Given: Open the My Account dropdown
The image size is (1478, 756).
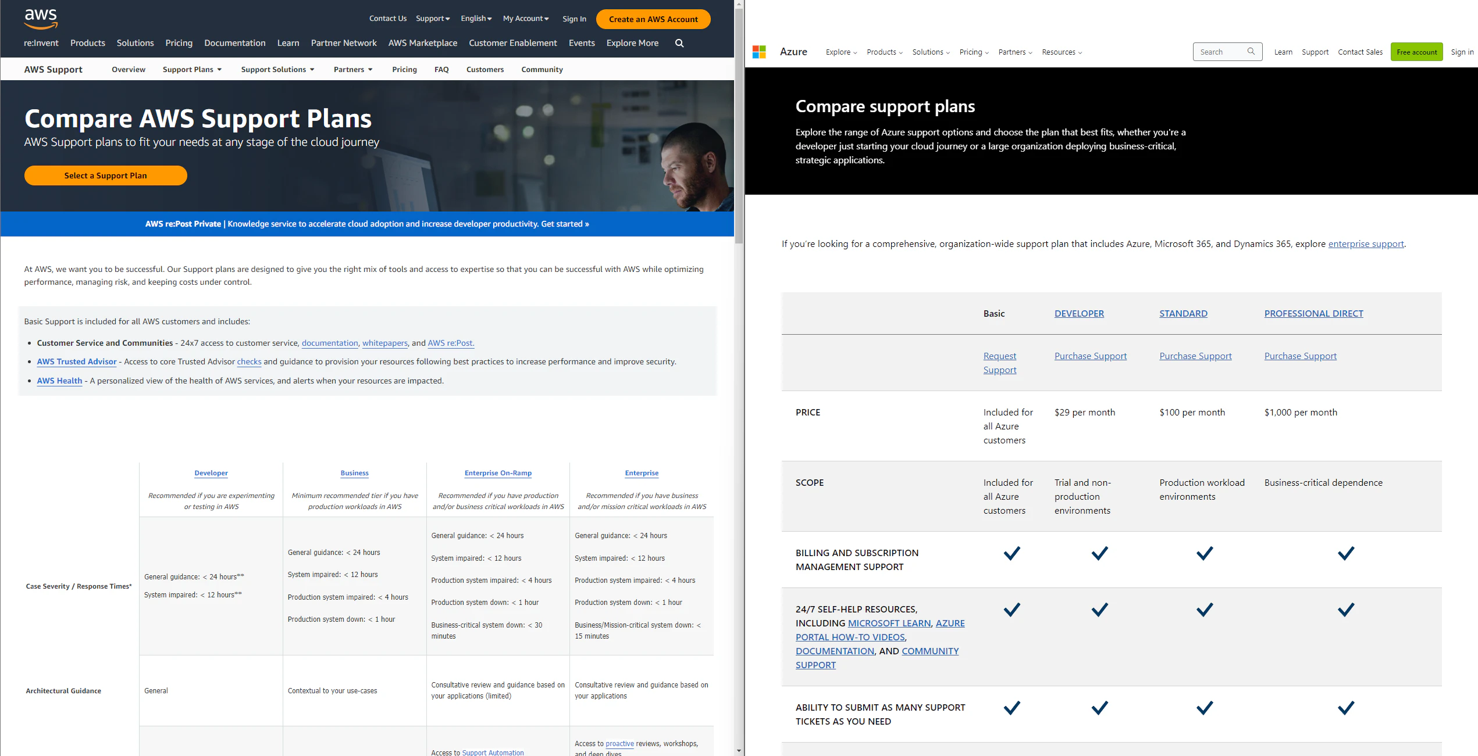Looking at the screenshot, I should [x=525, y=18].
